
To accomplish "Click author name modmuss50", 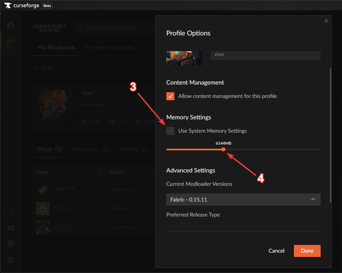I will click(x=122, y=190).
